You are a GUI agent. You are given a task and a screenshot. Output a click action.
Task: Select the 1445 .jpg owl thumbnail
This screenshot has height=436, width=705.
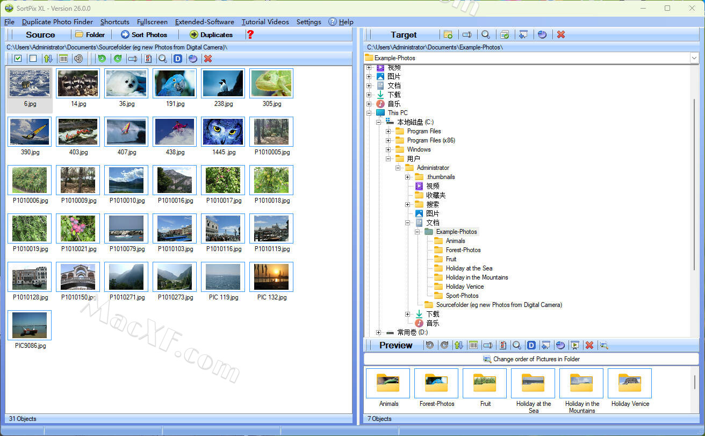pos(223,132)
